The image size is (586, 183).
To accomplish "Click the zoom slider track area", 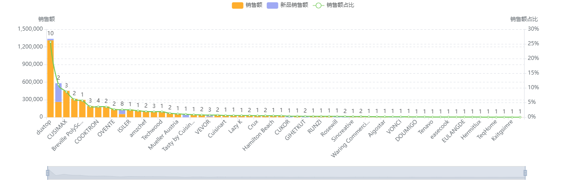I will tap(286, 172).
